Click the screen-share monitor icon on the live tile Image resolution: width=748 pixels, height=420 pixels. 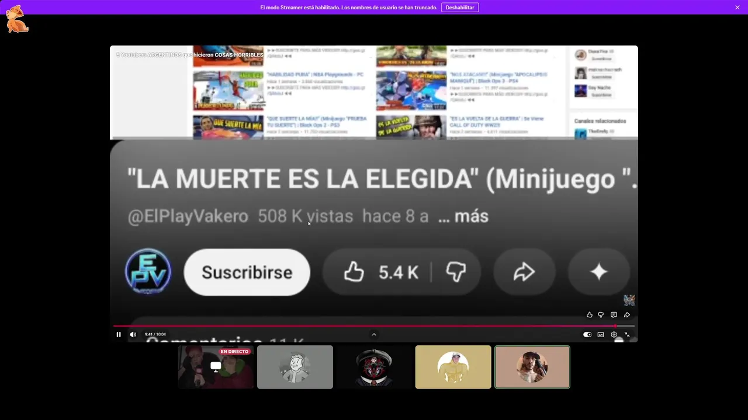(216, 367)
